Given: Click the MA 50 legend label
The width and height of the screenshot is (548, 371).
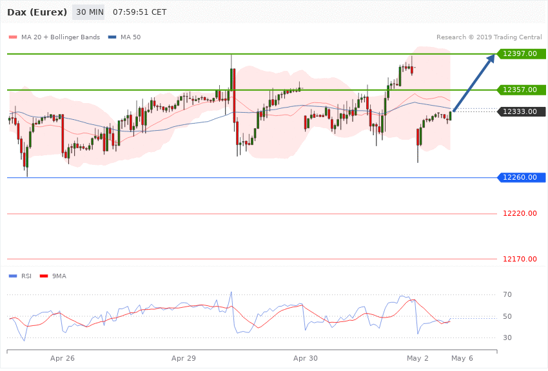Looking at the screenshot, I should click(x=130, y=37).
